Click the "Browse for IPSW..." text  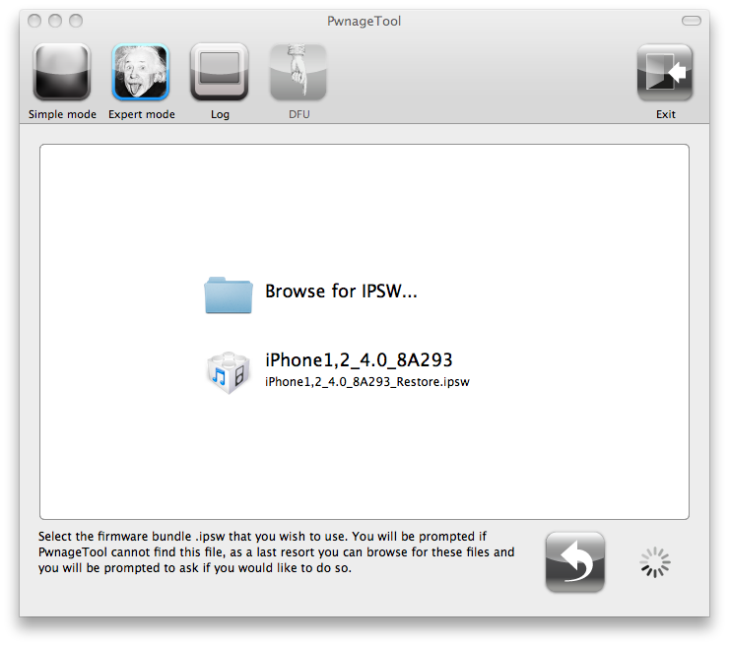tap(341, 292)
